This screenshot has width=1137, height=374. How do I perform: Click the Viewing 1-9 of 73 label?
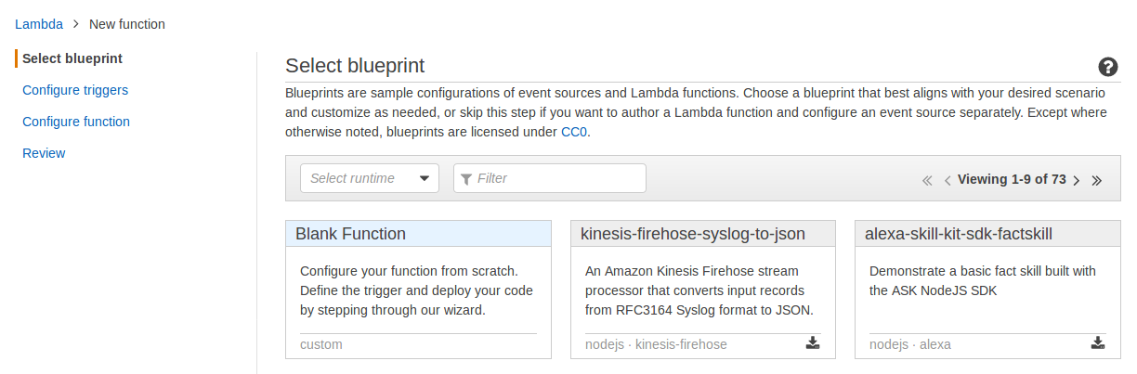[1011, 179]
